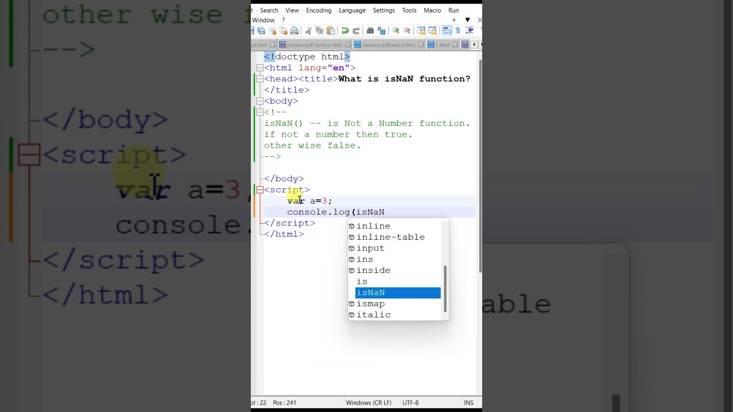Click the Zoom In magnifier icon

click(396, 30)
